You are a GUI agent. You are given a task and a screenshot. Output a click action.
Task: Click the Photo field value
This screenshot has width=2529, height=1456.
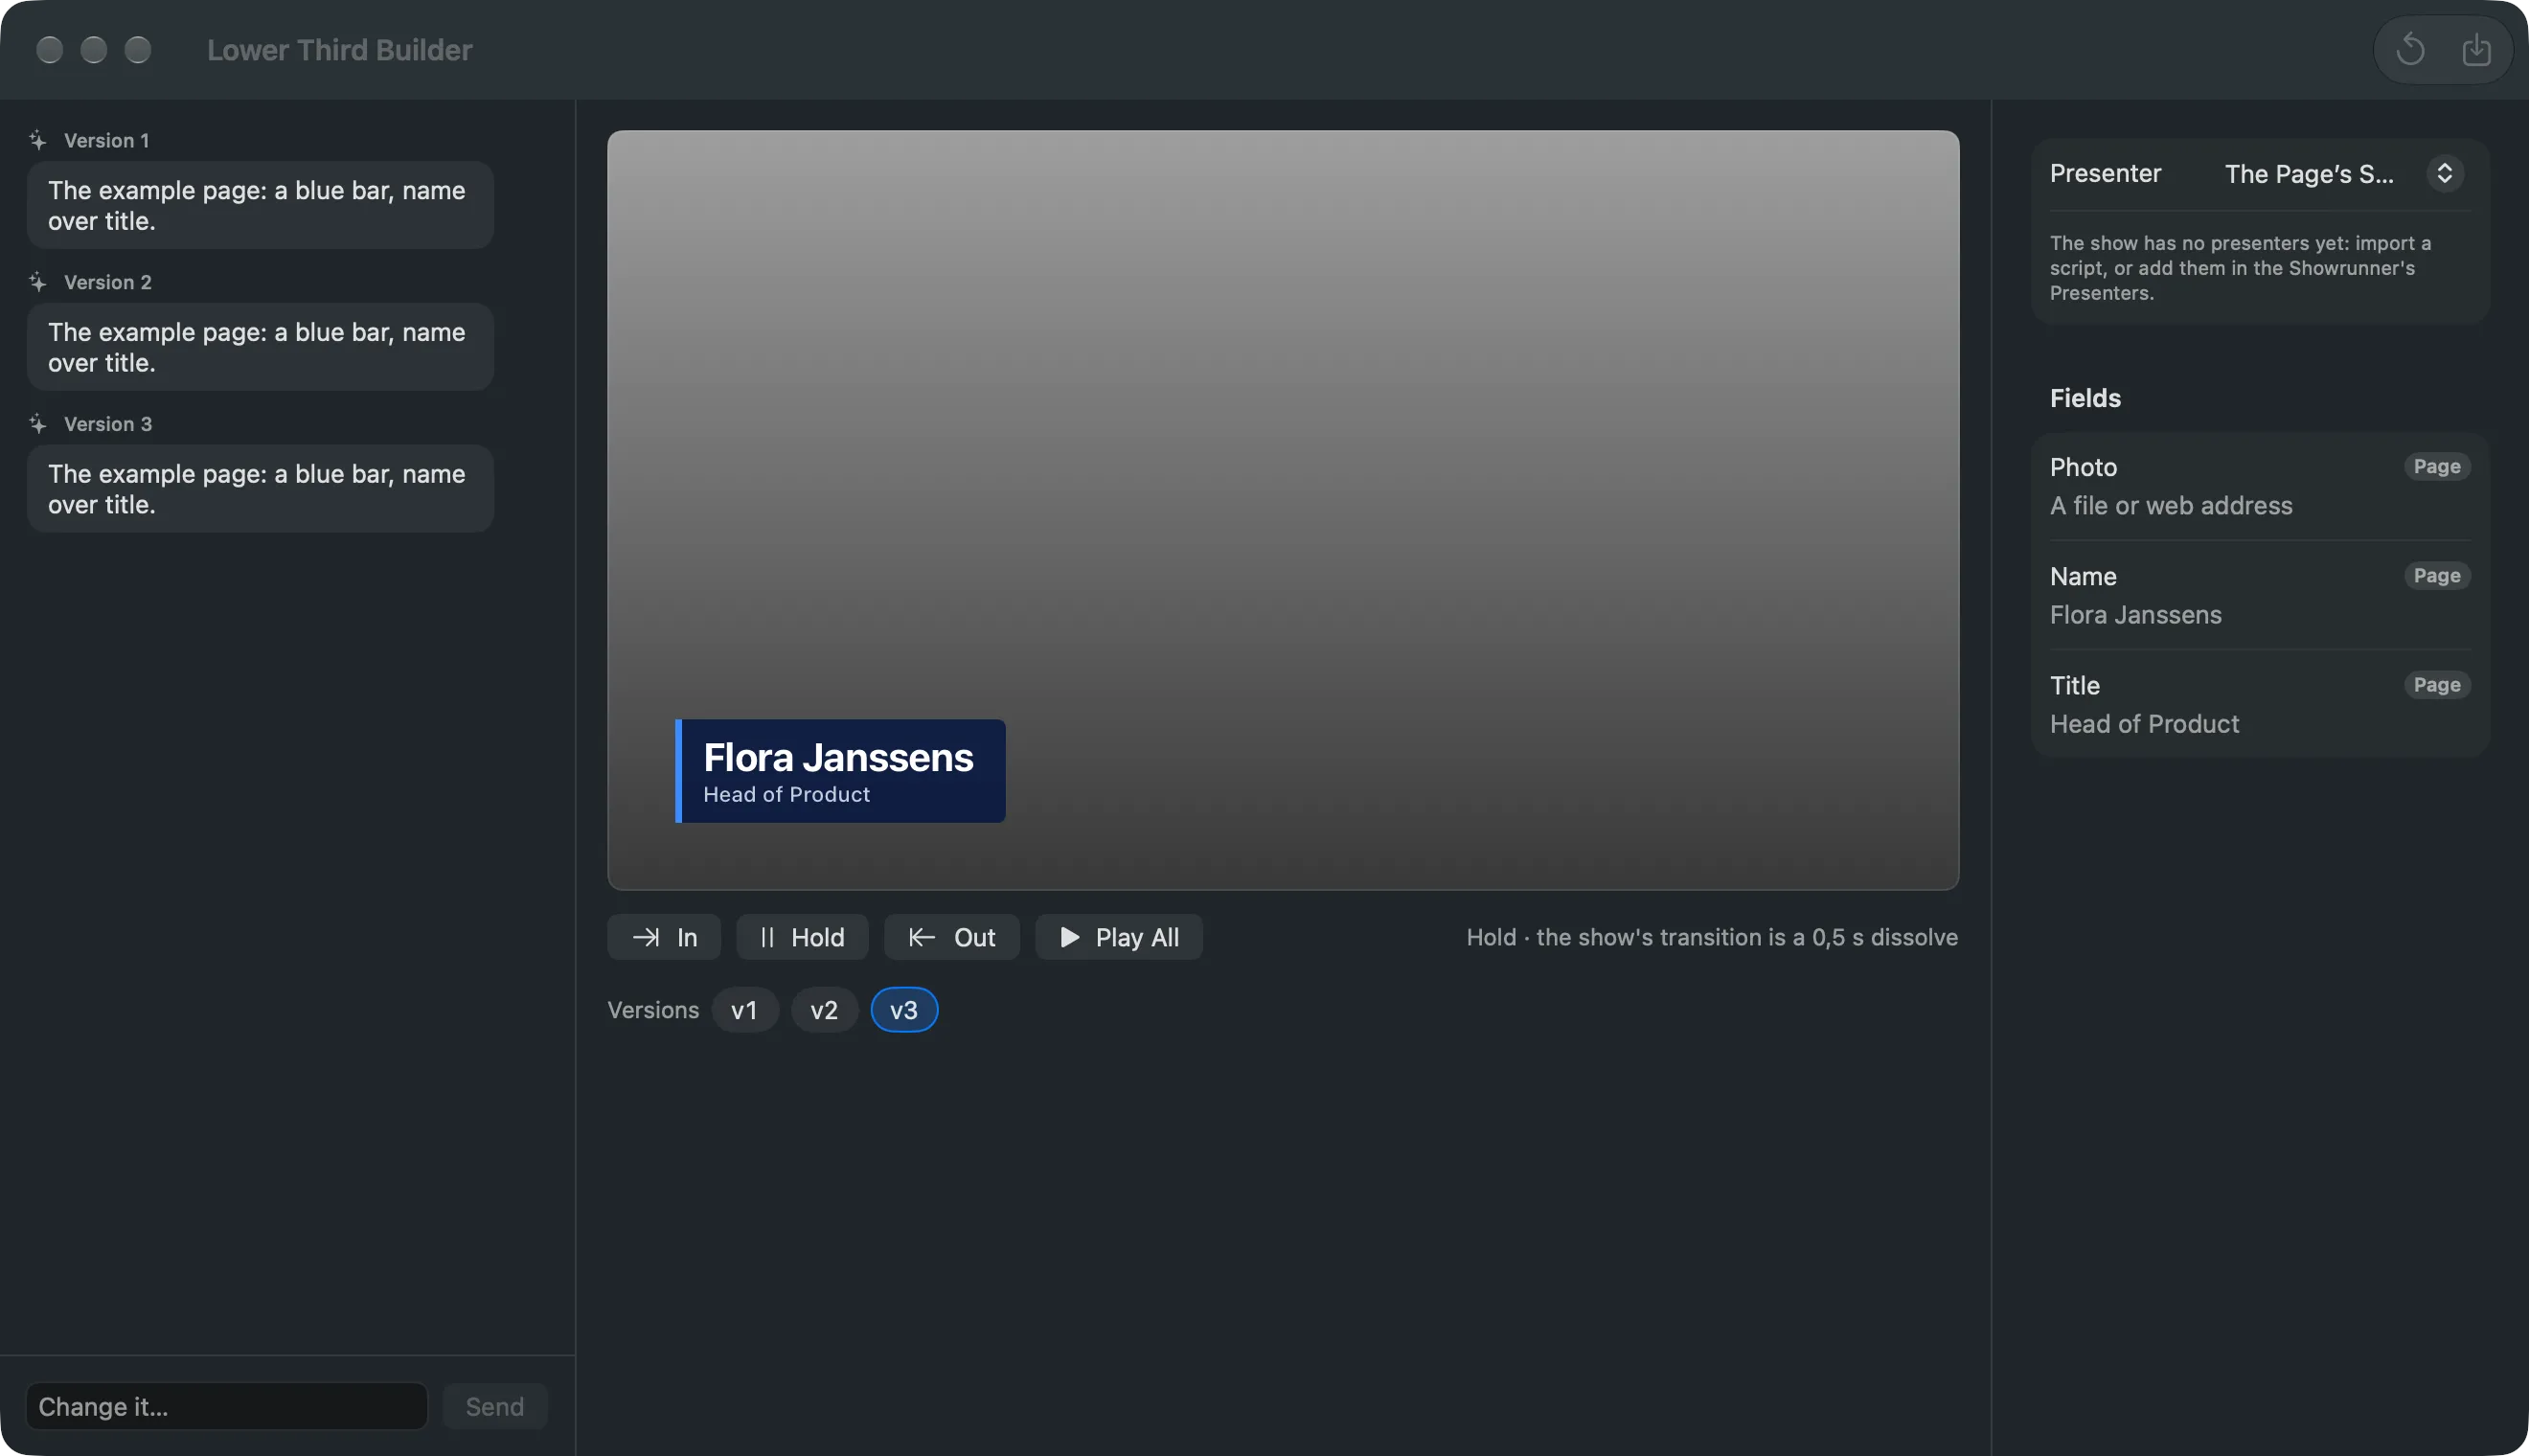2171,507
